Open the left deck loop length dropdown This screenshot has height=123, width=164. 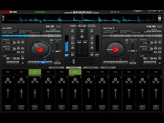(15, 58)
